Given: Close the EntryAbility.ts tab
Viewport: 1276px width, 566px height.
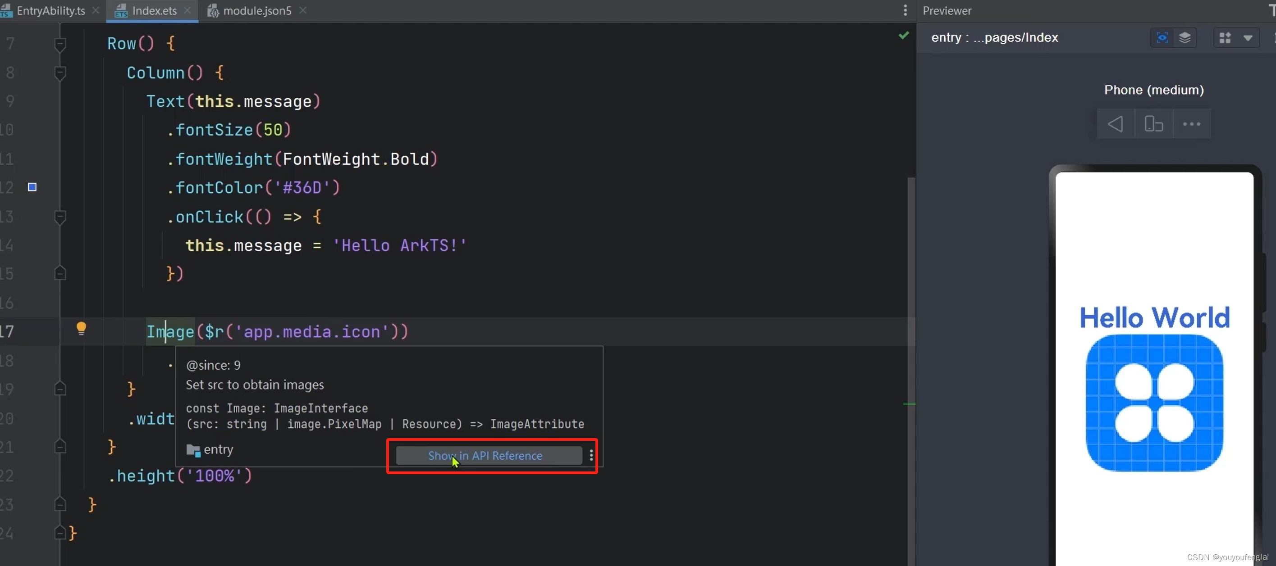Looking at the screenshot, I should pyautogui.click(x=96, y=10).
